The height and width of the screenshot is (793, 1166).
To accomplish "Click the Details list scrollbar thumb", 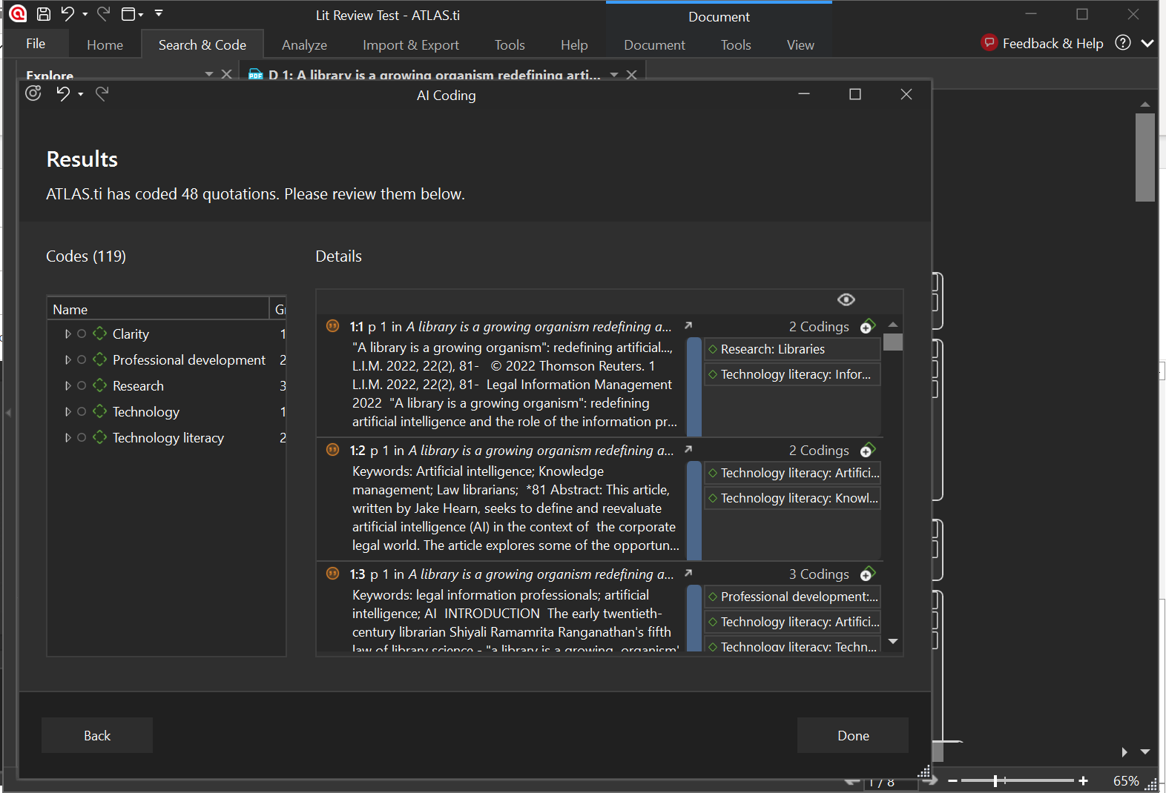I will pos(893,342).
